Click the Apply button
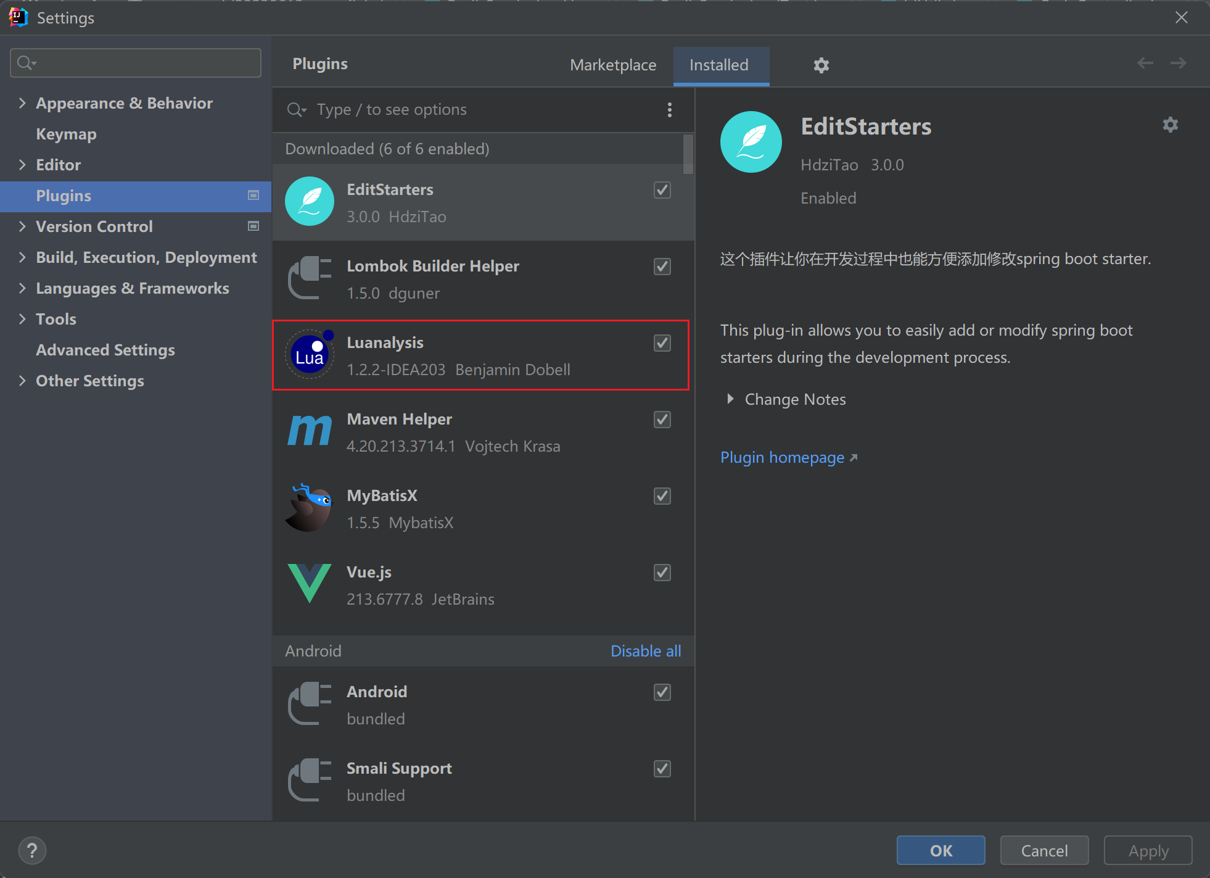Viewport: 1210px width, 878px height. click(x=1148, y=850)
